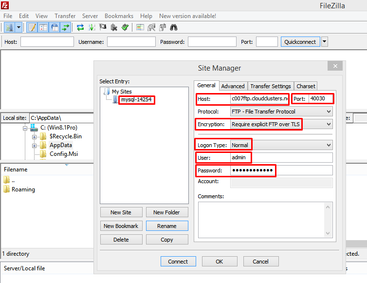Viewport: 367px width, 283px height.
Task: Open the directory listing filters icon
Action: [x=140, y=27]
